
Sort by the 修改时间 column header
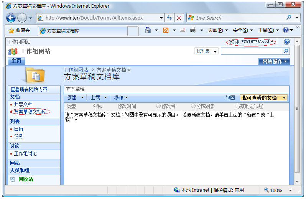[x=127, y=106]
